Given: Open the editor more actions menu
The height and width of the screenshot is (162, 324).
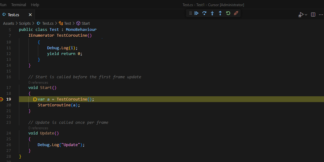Looking at the screenshot, I should [321, 15].
